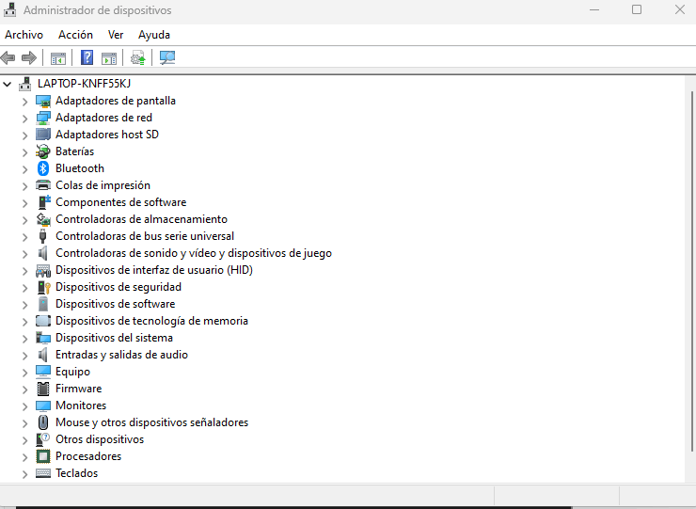Select the Controladoras de almacenamiento icon
This screenshot has width=696, height=509.
point(43,219)
